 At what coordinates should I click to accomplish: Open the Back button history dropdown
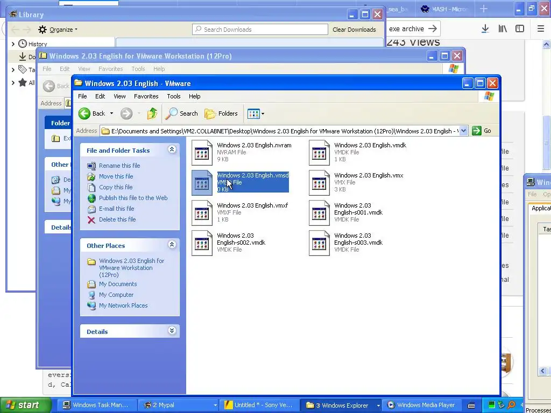pyautogui.click(x=111, y=113)
